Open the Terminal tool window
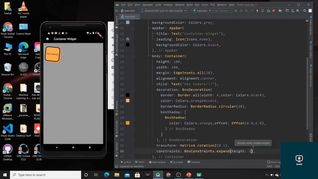The image size is (318, 179). coord(194,162)
